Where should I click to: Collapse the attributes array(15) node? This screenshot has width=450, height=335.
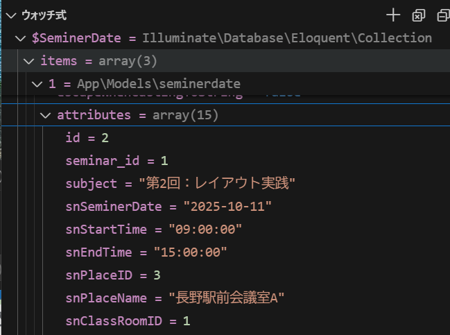click(x=45, y=115)
